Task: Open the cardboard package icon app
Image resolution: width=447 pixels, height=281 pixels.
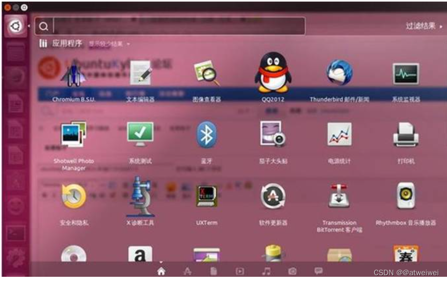Action: (339, 255)
